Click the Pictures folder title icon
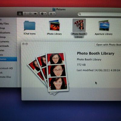The height and width of the screenshot is (121, 121). [54, 9]
